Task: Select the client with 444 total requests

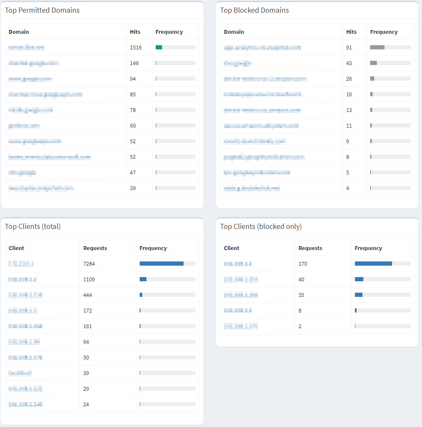Action: tap(25, 295)
